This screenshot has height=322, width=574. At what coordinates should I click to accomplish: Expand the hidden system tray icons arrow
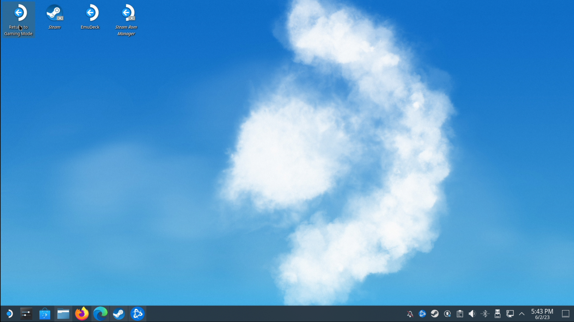coord(522,314)
